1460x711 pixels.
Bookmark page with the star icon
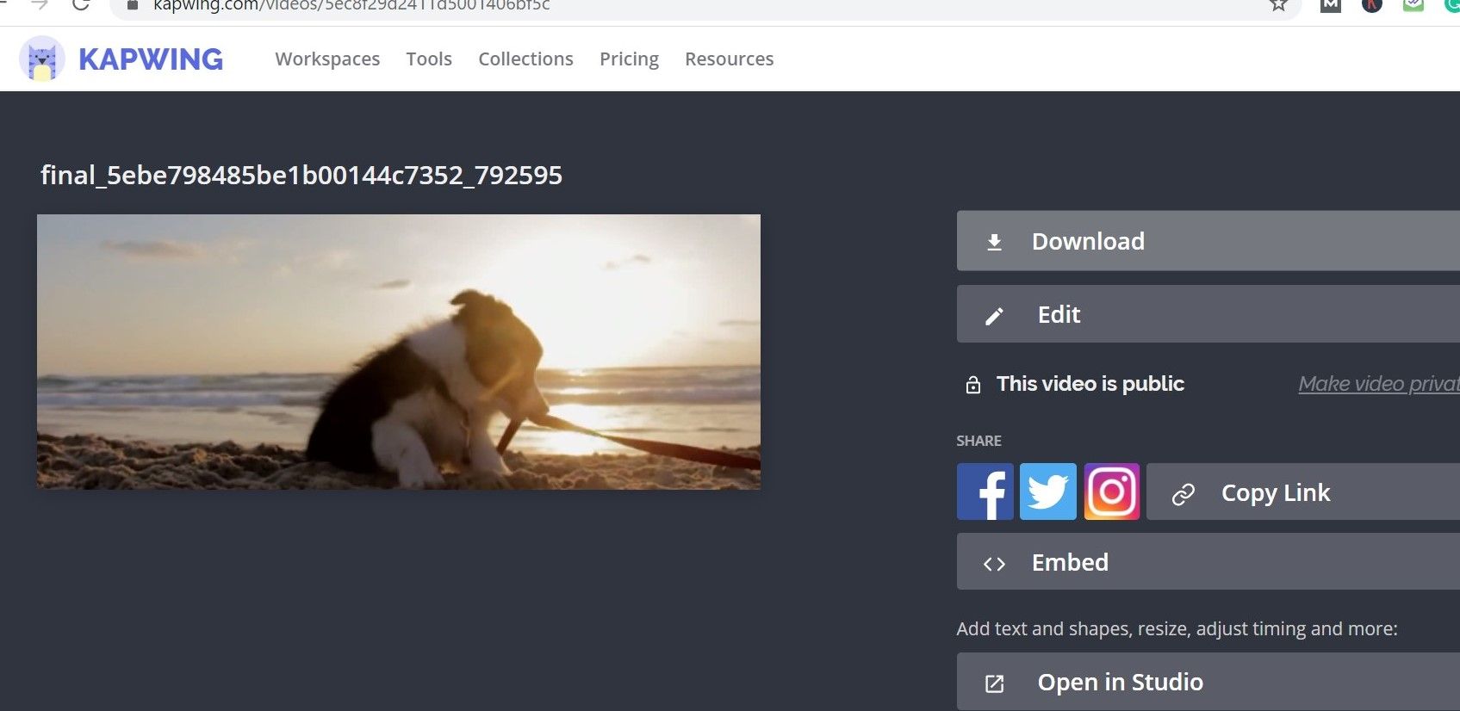coord(1278,5)
